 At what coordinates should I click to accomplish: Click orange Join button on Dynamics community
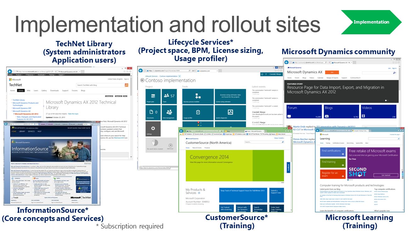pos(332,72)
